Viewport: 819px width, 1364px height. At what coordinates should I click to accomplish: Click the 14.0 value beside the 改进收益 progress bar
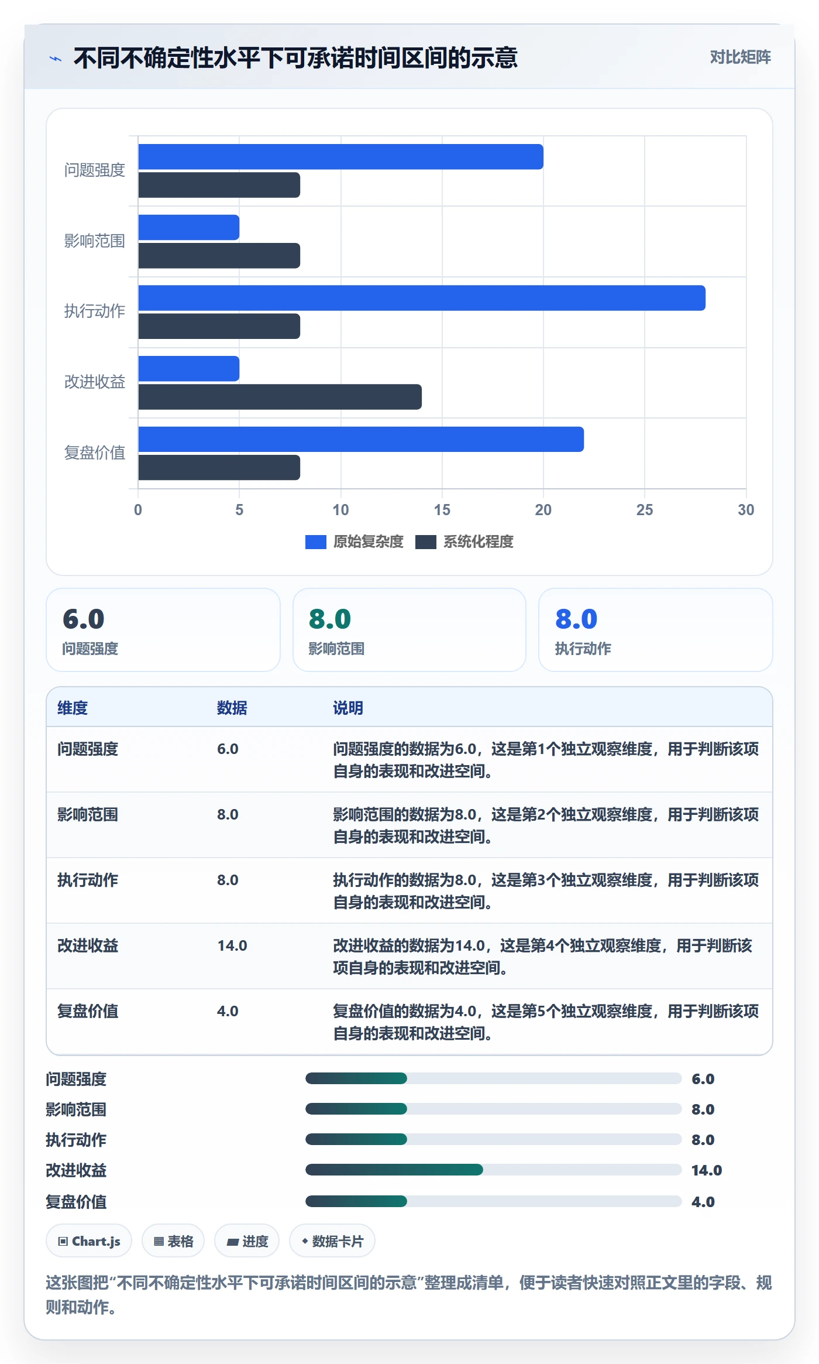pyautogui.click(x=707, y=1170)
